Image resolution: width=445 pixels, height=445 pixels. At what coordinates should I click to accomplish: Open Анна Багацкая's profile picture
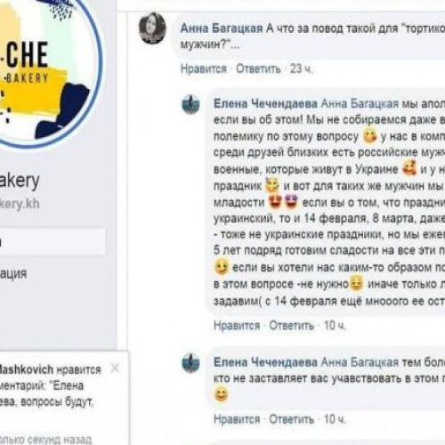pyautogui.click(x=152, y=28)
